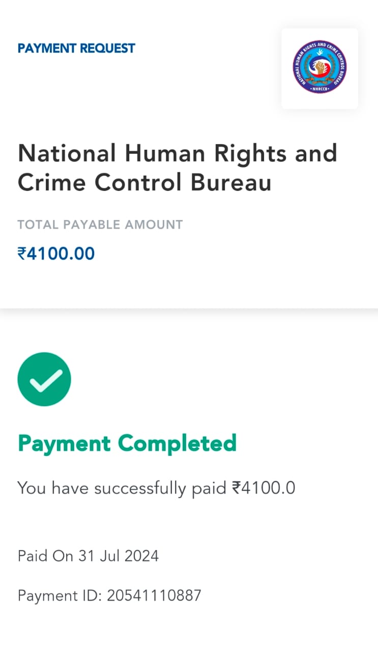Image resolution: width=378 pixels, height=652 pixels.
Task: Select the blue ₹4100.00 payable amount
Action: (56, 254)
